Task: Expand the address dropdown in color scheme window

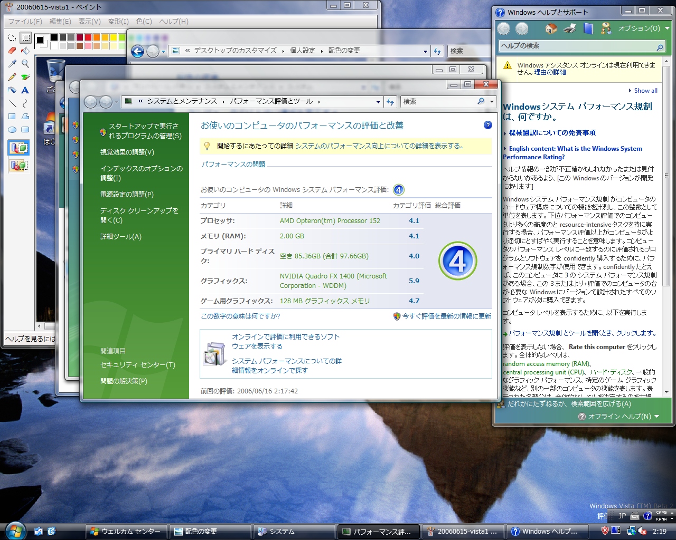Action: tap(425, 51)
